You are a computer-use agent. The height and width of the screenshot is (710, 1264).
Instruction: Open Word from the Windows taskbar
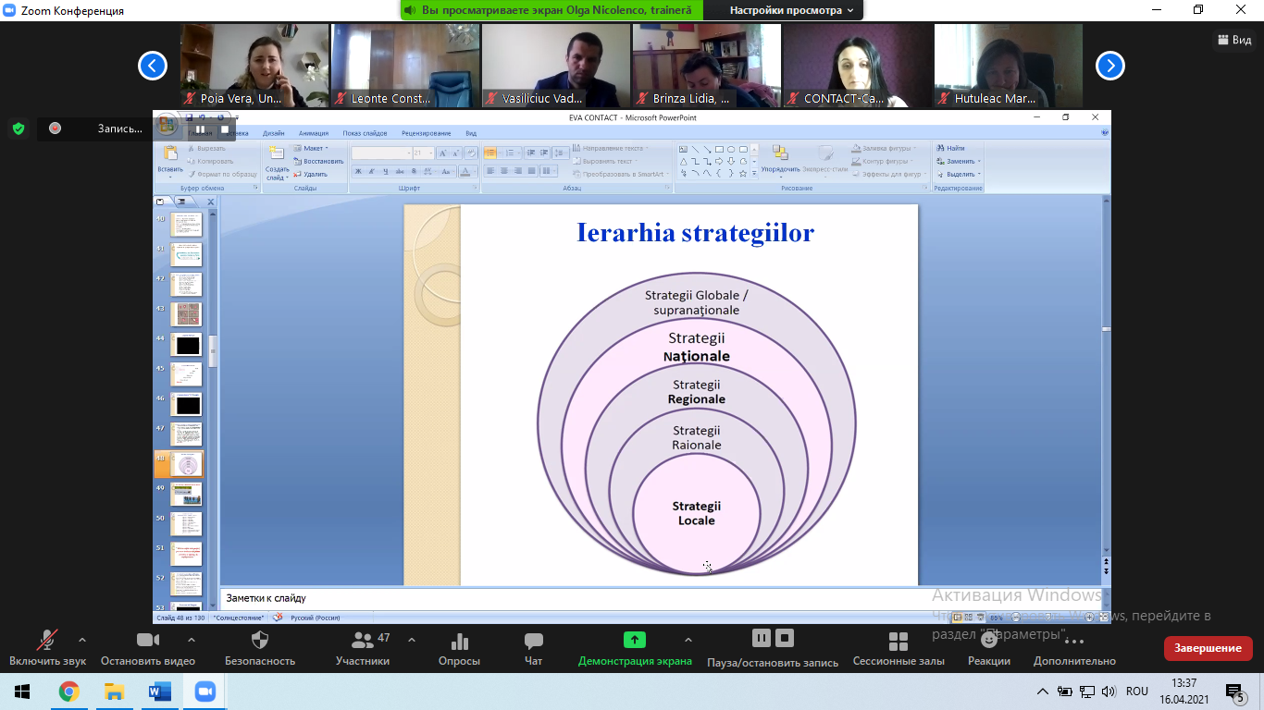(x=159, y=692)
